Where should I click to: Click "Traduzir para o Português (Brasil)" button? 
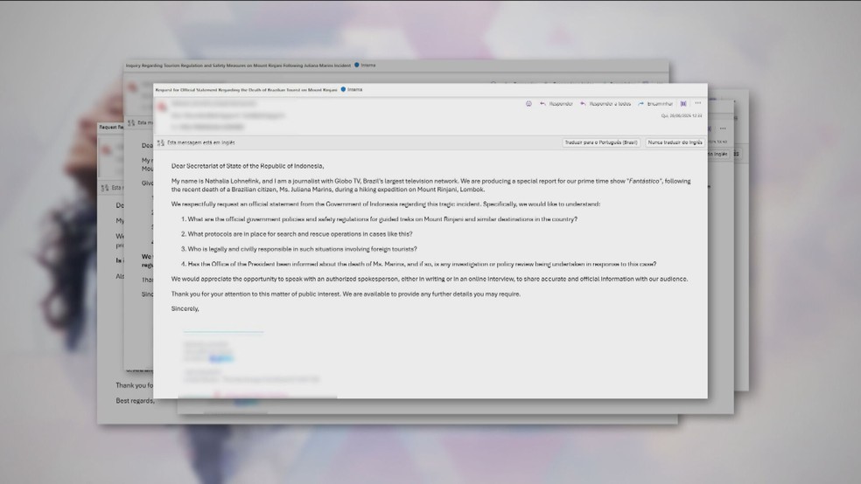600,142
